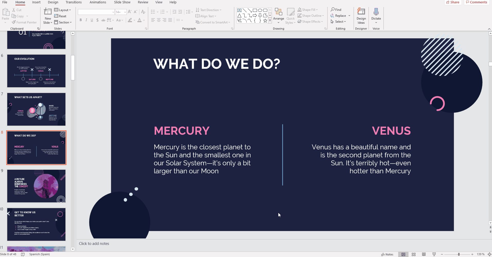Viewport: 492px width, 257px height.
Task: Toggle the Notes pane button
Action: pyautogui.click(x=387, y=254)
